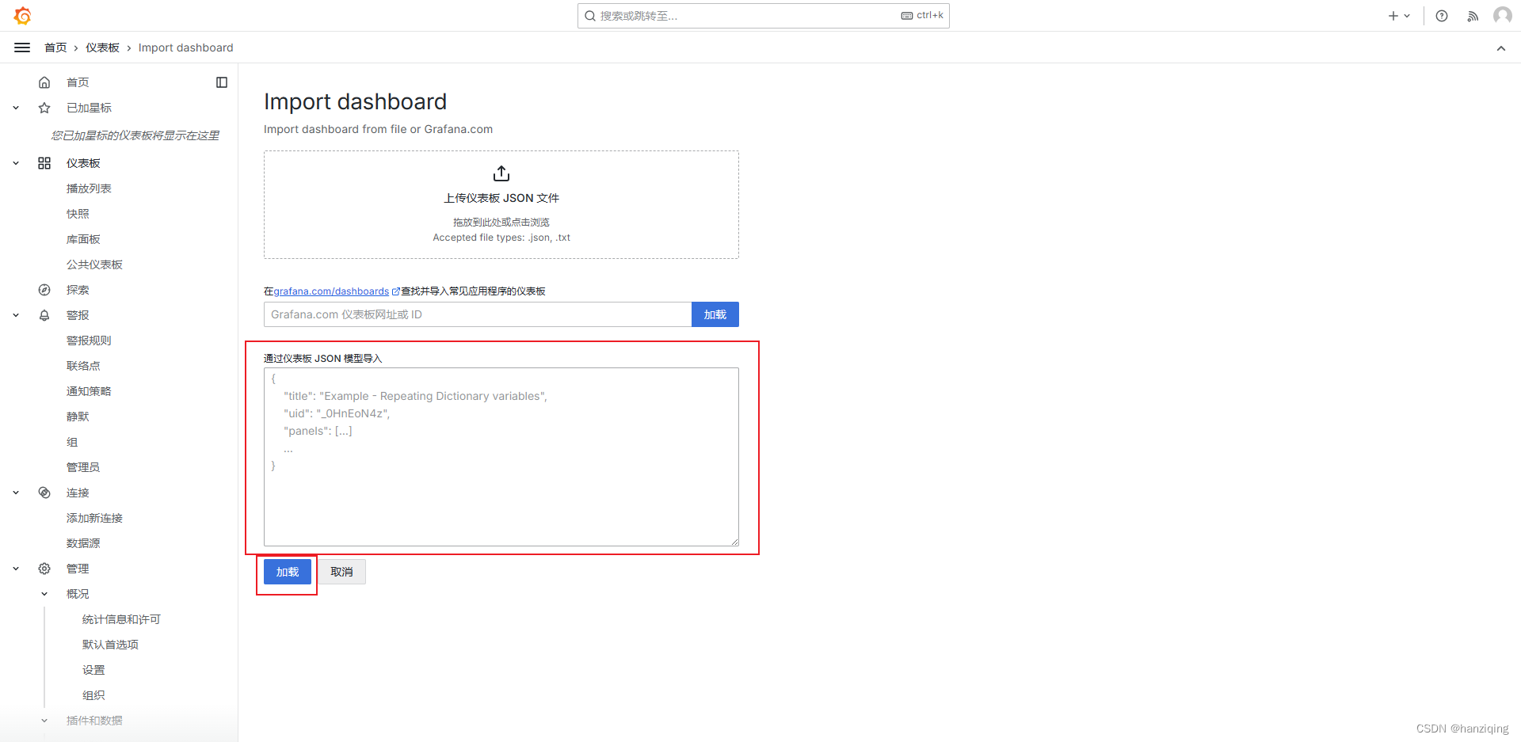The width and height of the screenshot is (1521, 742).
Task: Click the Grafana logo icon
Action: click(x=22, y=16)
